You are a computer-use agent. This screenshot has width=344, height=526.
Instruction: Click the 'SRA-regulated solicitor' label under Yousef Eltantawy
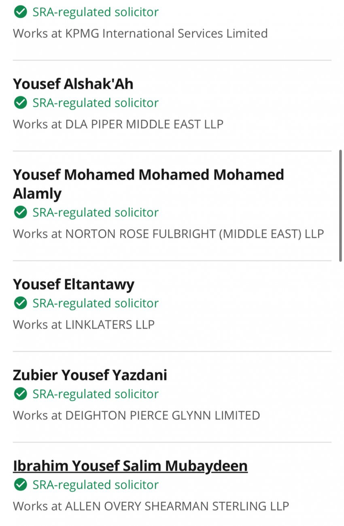point(96,303)
